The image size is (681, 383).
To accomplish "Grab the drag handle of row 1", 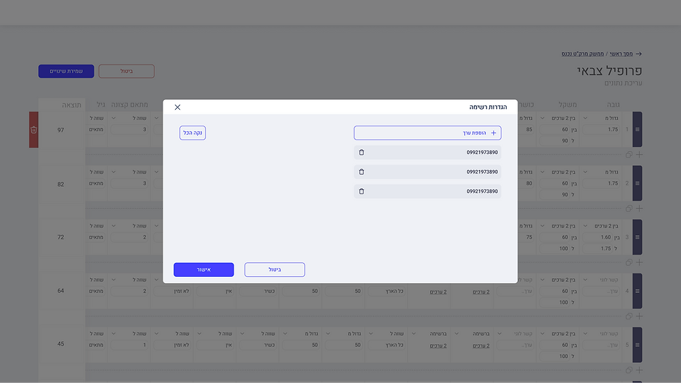I will (x=637, y=129).
